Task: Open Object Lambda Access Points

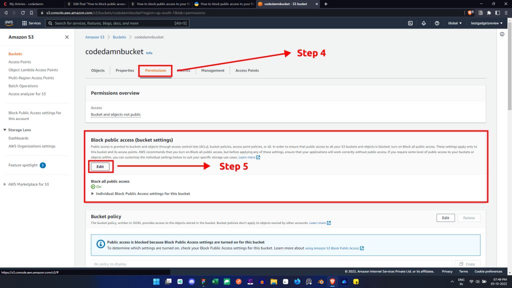Action: pos(33,70)
